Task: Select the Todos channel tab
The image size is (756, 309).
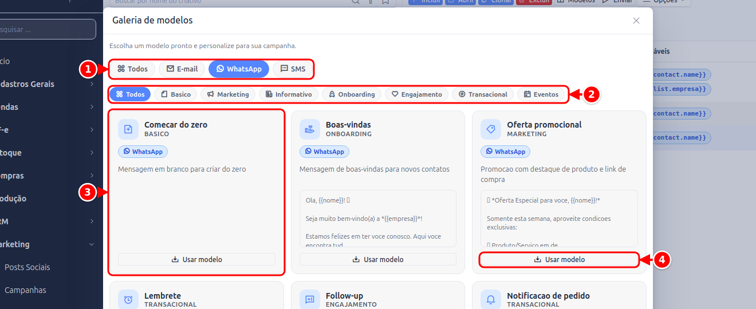Action: tap(132, 69)
